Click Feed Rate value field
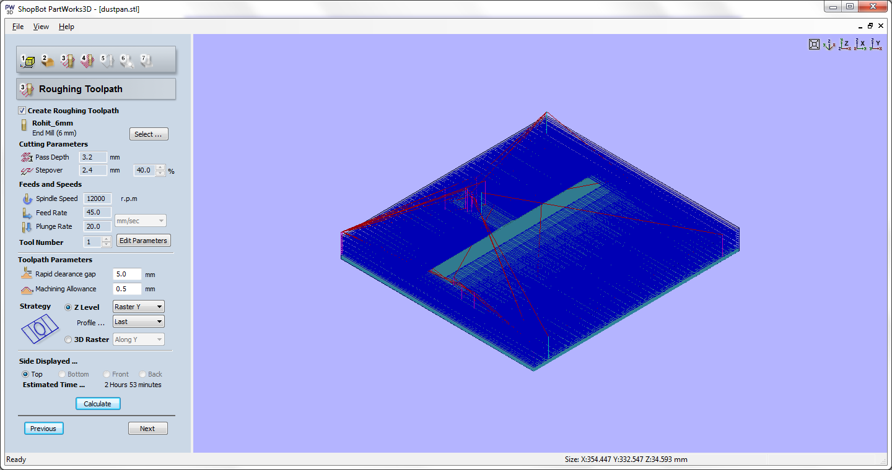 [97, 213]
